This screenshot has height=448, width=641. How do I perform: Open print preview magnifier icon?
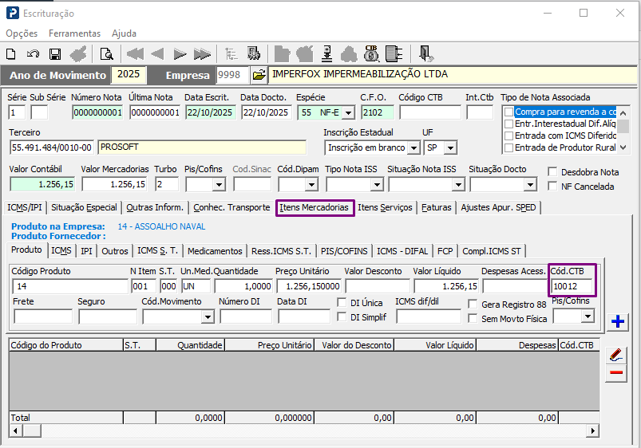pos(106,54)
